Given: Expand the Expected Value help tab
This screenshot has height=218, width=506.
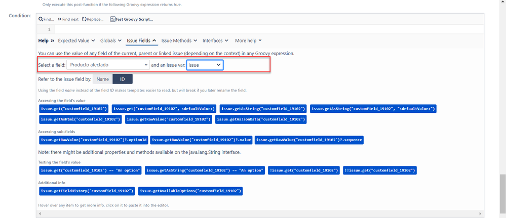Looking at the screenshot, I should click(76, 40).
